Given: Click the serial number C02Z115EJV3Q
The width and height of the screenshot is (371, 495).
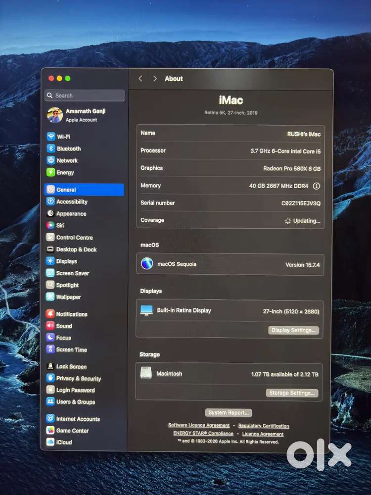Looking at the screenshot, I should coord(301,203).
